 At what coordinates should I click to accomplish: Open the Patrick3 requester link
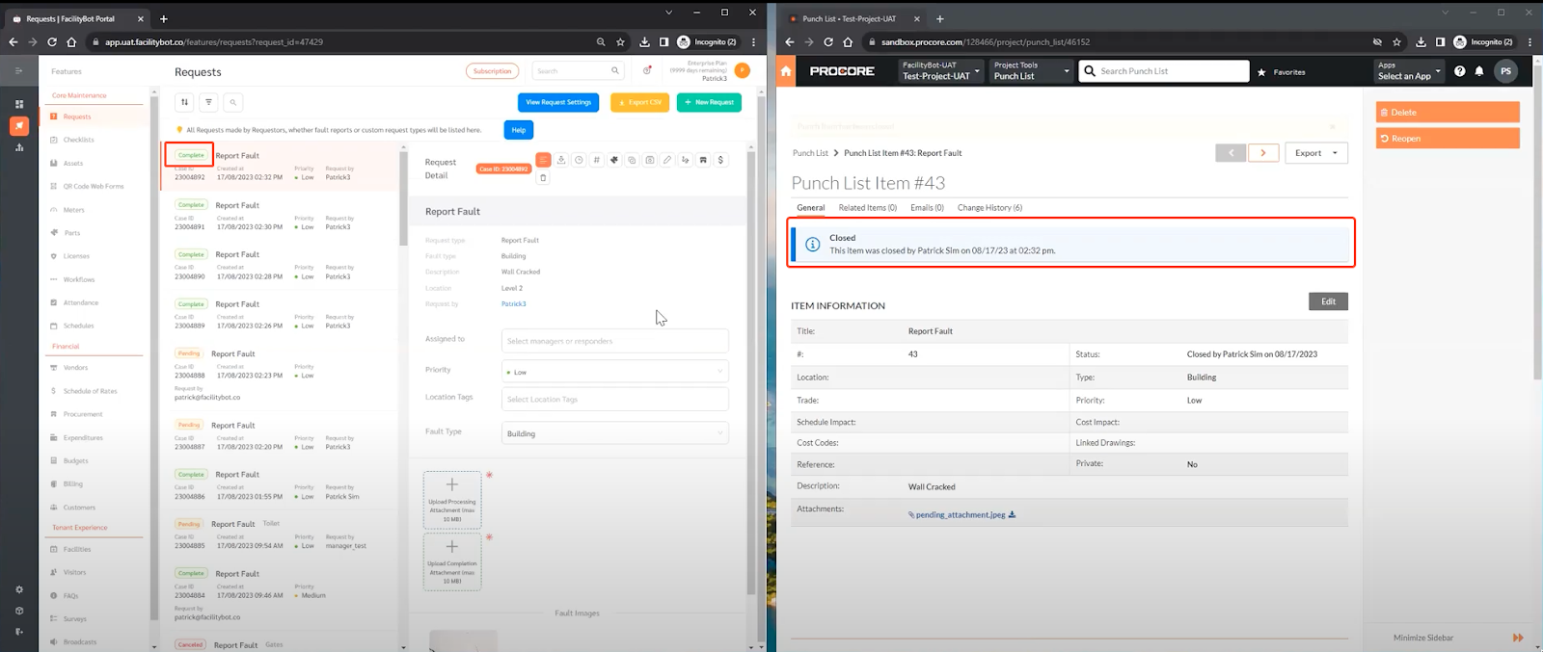point(513,303)
